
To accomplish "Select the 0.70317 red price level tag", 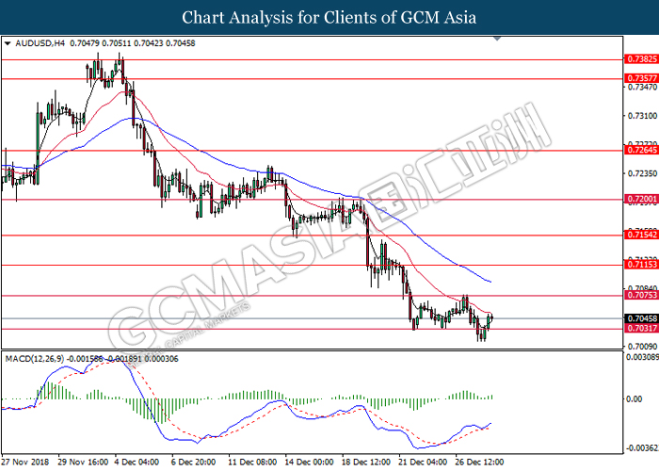I will click(x=641, y=328).
